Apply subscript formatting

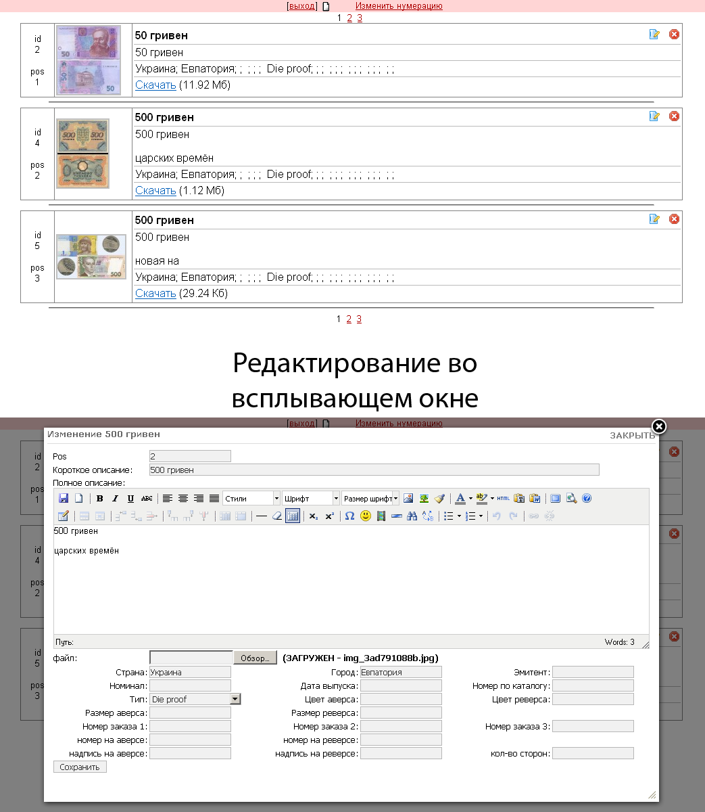(314, 516)
